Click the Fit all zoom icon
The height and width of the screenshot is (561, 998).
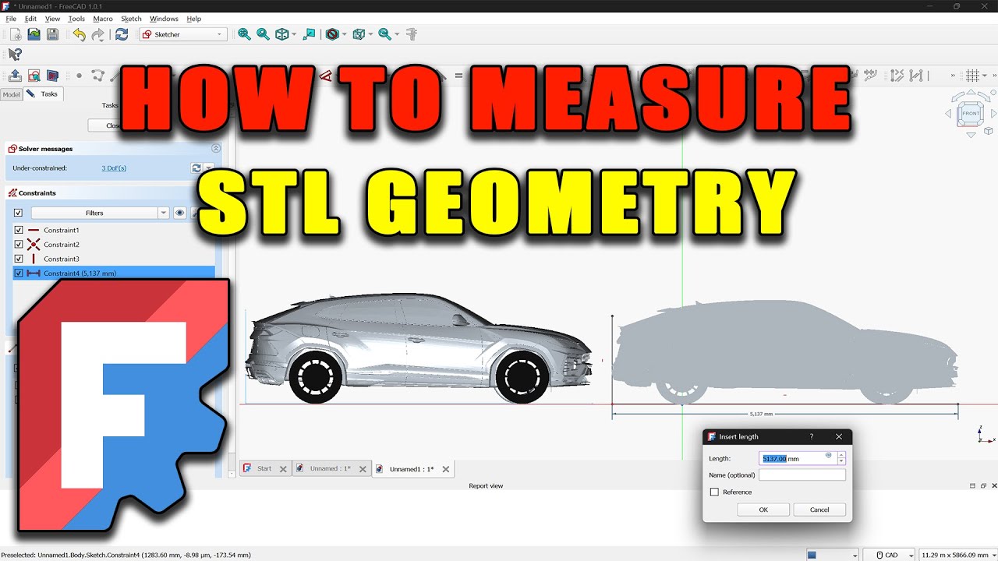pyautogui.click(x=244, y=34)
